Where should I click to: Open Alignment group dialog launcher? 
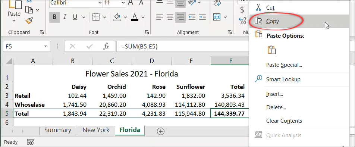tap(230, 32)
